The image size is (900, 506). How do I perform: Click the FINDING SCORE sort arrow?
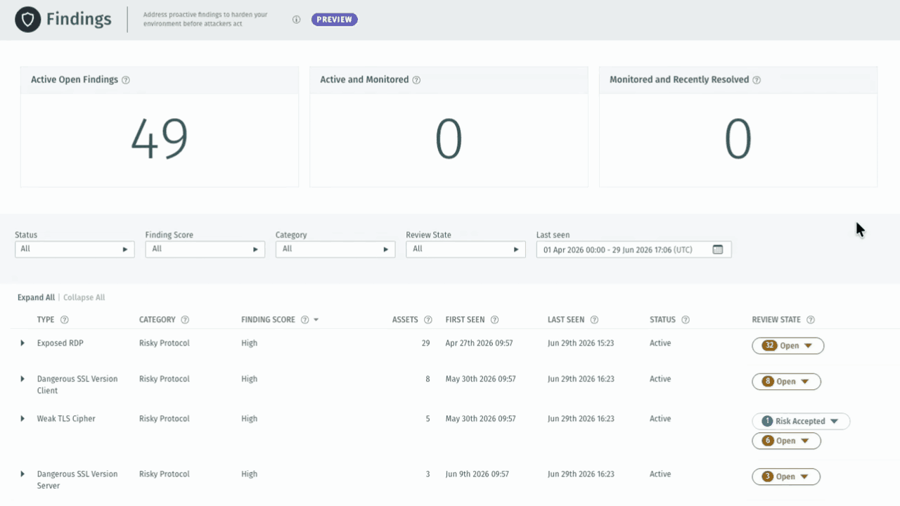316,320
